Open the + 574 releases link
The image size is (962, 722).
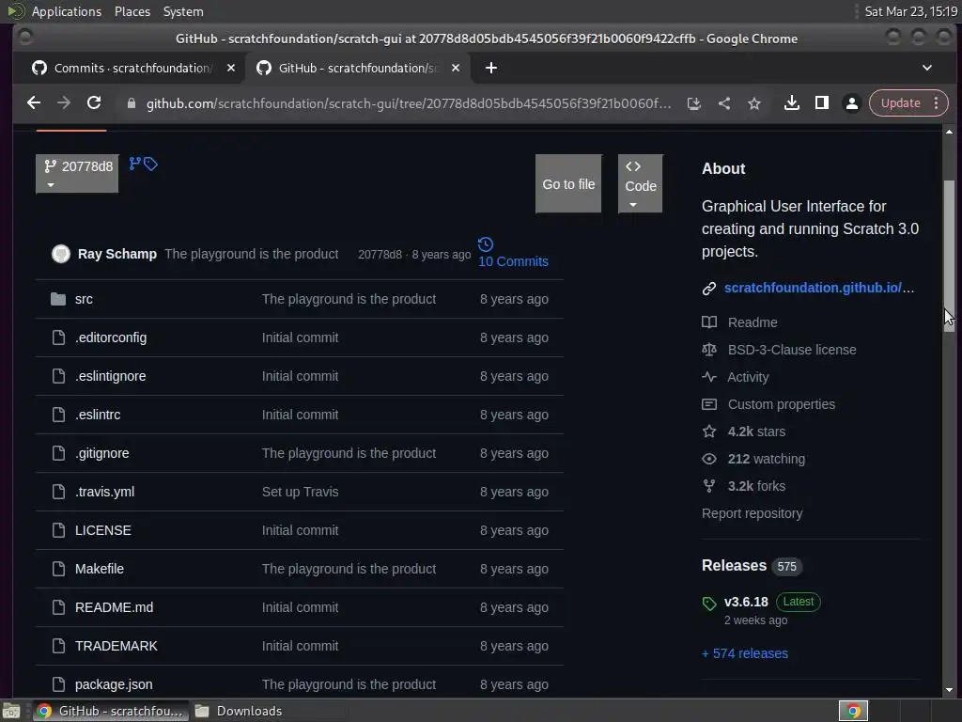(x=745, y=653)
